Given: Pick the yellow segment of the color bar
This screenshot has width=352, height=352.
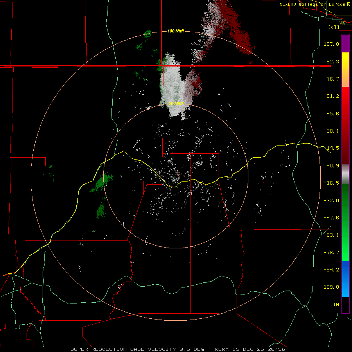Looking at the screenshot, I should tap(345, 70).
